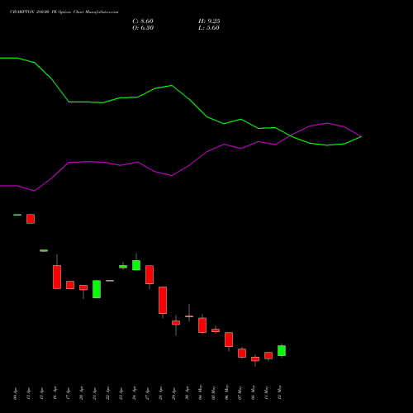413x413 pixels.
Task: Select the 16 Apr date label
Action: click(x=55, y=393)
